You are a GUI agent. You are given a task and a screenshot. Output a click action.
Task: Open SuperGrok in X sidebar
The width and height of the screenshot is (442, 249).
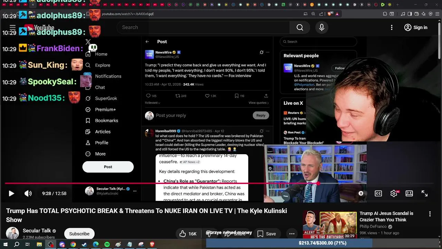(x=101, y=98)
